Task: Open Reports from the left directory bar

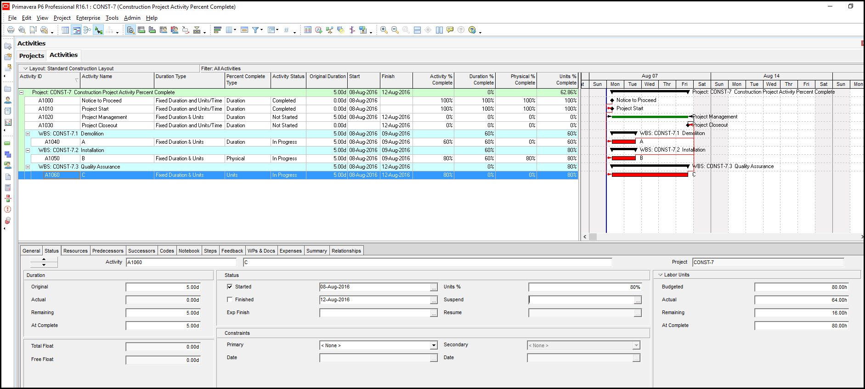Action: [8, 111]
